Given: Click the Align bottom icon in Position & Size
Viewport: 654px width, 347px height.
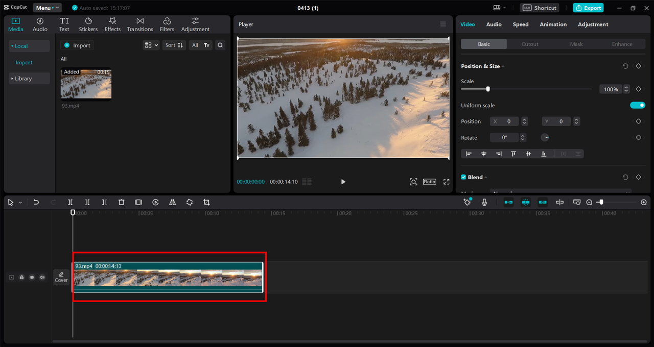Looking at the screenshot, I should click(544, 154).
